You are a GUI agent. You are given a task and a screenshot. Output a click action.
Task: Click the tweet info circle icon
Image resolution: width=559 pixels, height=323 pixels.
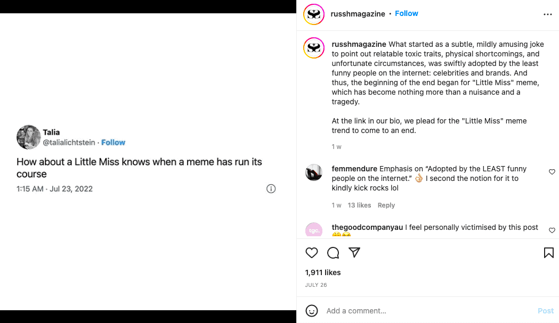[271, 189]
